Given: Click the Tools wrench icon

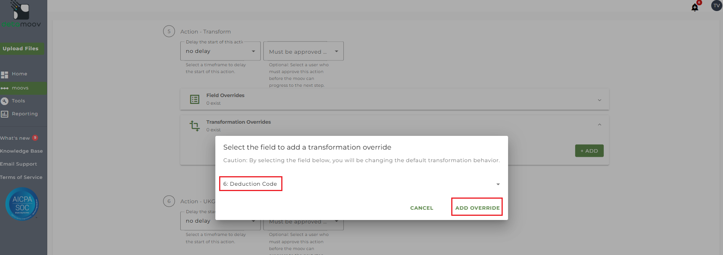Looking at the screenshot, I should point(5,101).
